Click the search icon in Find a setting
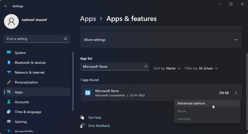 coord(66,39)
